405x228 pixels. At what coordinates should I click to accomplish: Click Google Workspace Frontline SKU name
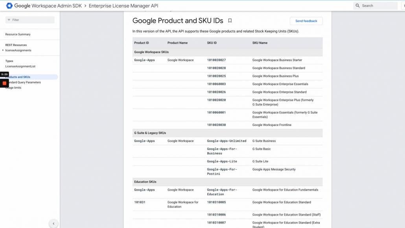272,125
